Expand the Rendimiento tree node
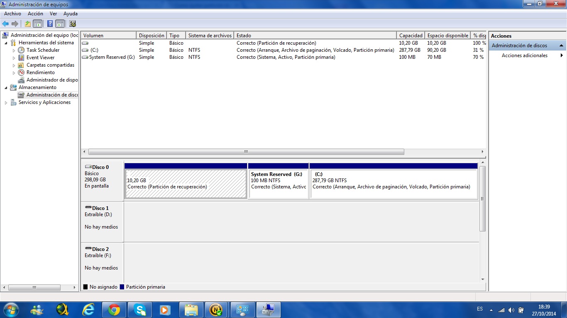The width and height of the screenshot is (567, 318). click(x=14, y=73)
